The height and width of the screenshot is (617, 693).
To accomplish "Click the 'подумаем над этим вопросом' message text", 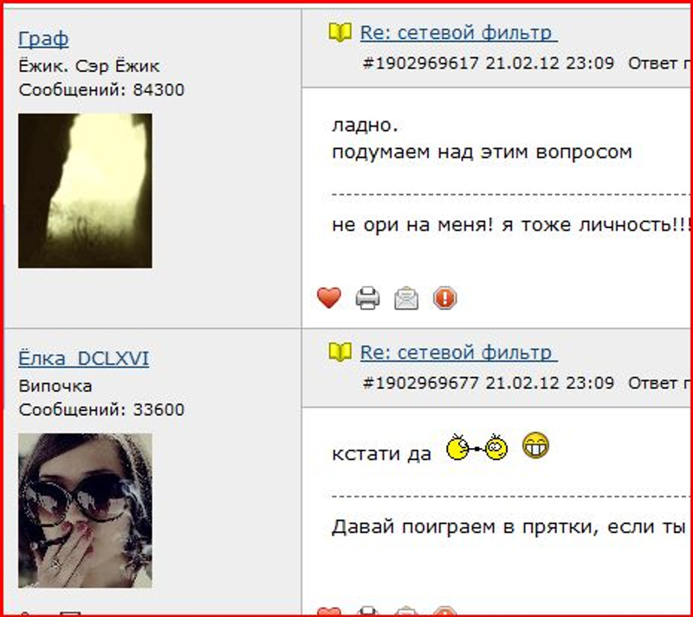I will [482, 153].
